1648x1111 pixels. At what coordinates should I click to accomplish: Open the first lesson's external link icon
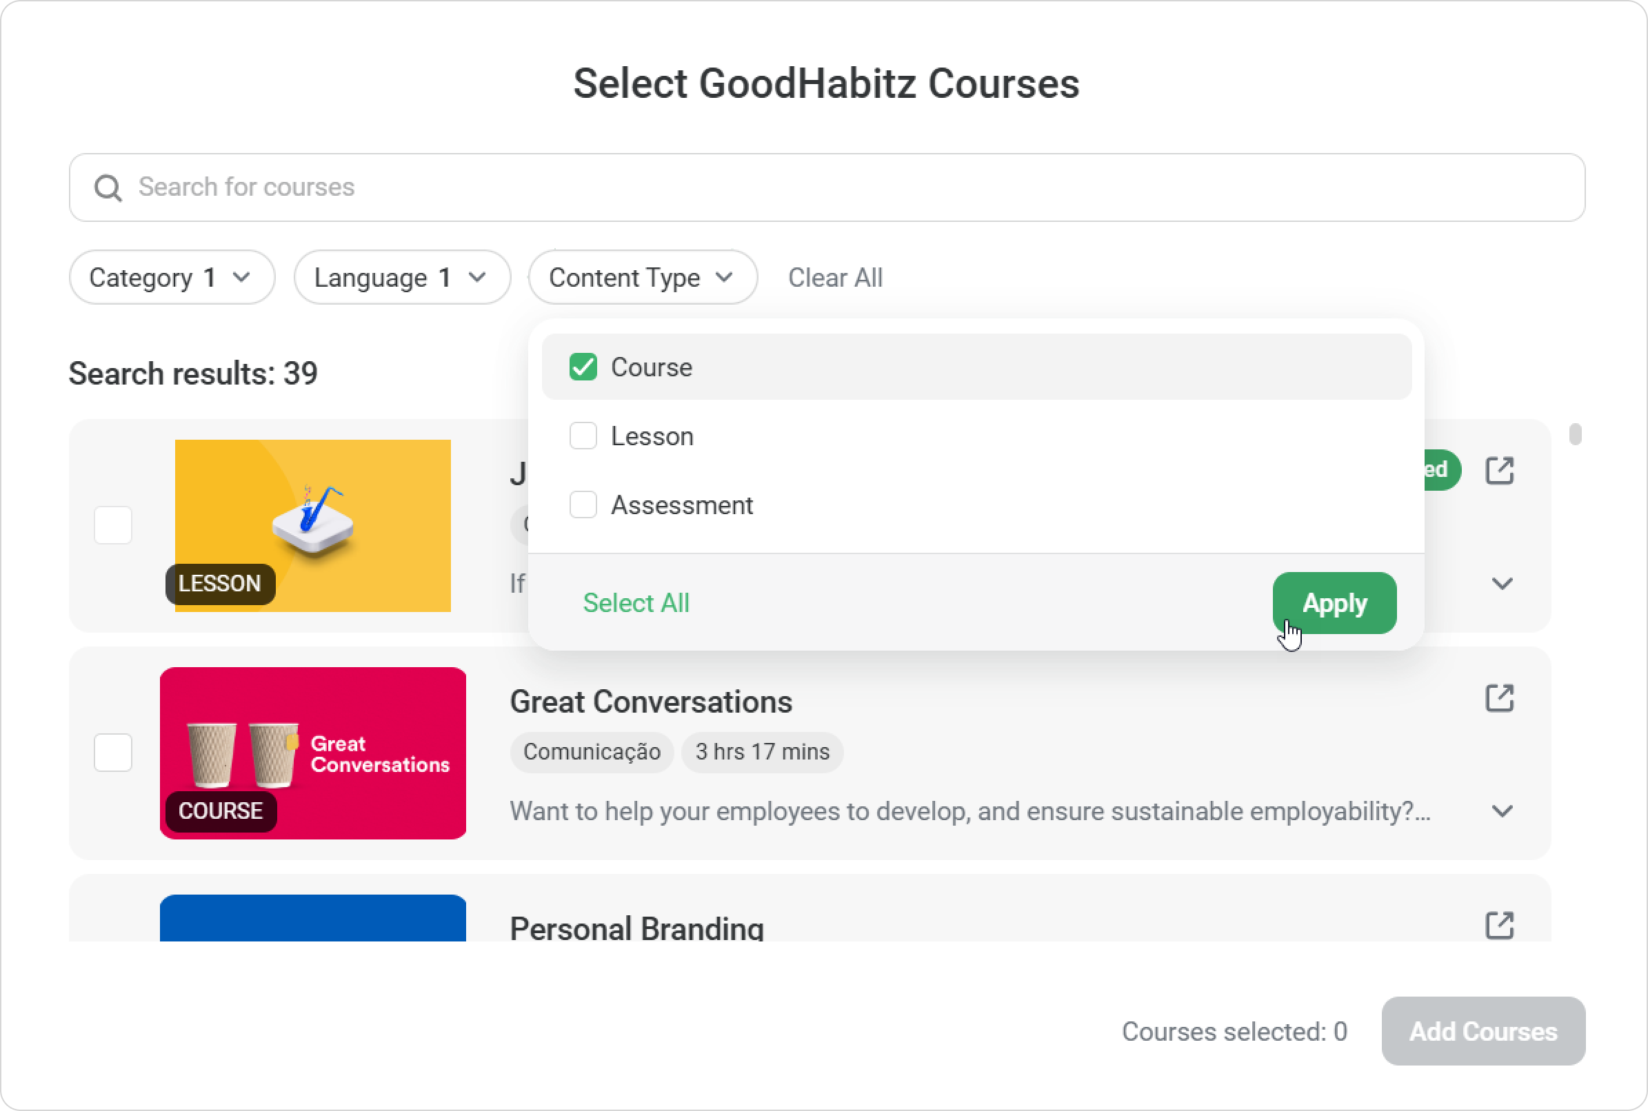click(x=1499, y=471)
